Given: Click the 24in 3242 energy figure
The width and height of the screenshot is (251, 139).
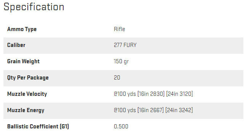Looking at the screenshot, I should click(179, 110).
